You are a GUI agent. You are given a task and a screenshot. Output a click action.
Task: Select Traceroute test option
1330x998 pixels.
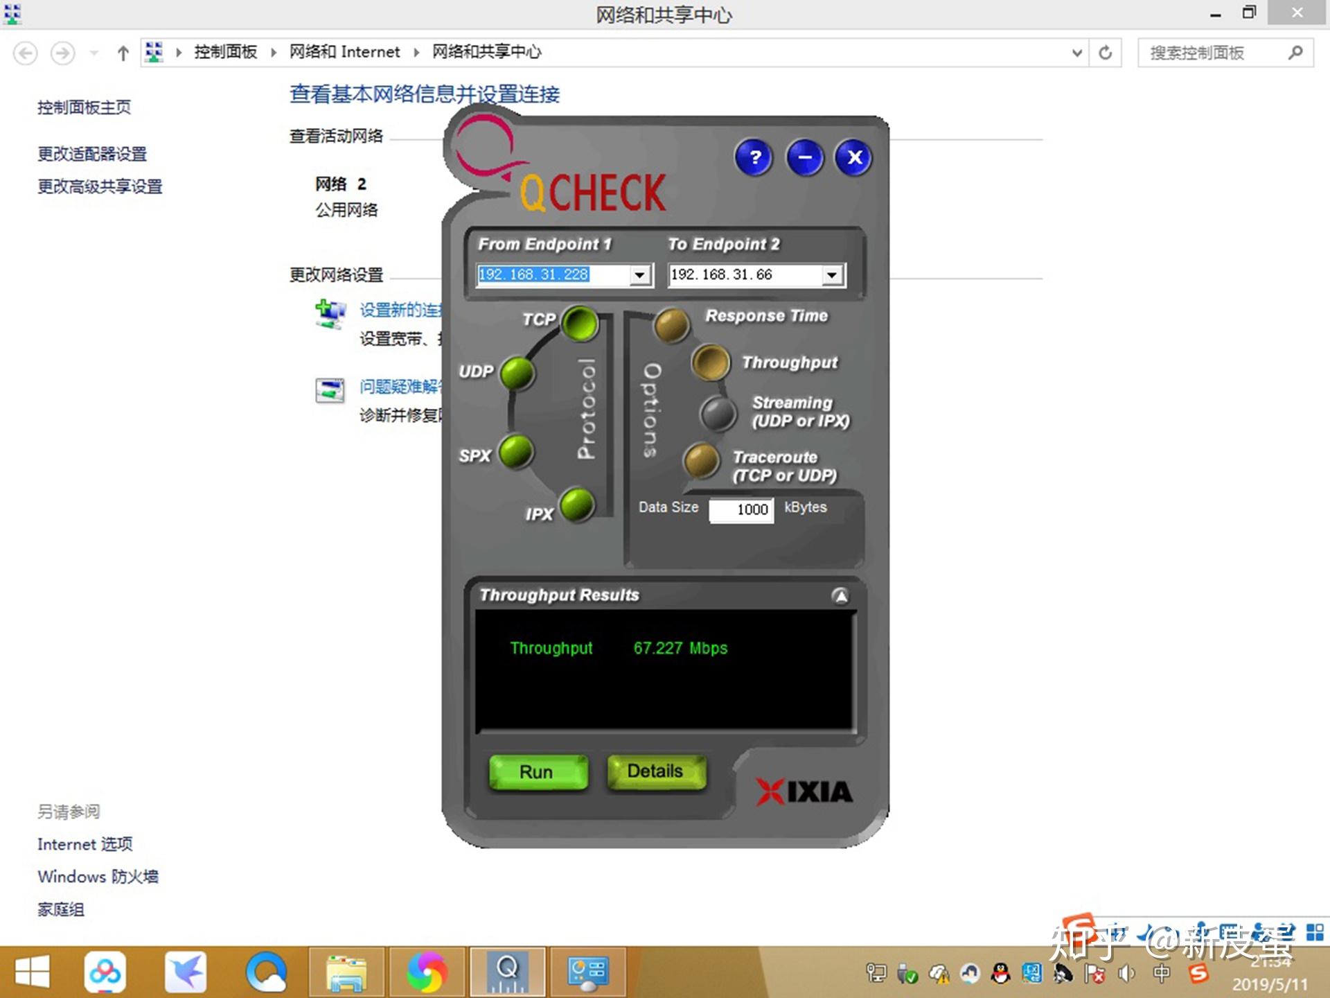[702, 461]
